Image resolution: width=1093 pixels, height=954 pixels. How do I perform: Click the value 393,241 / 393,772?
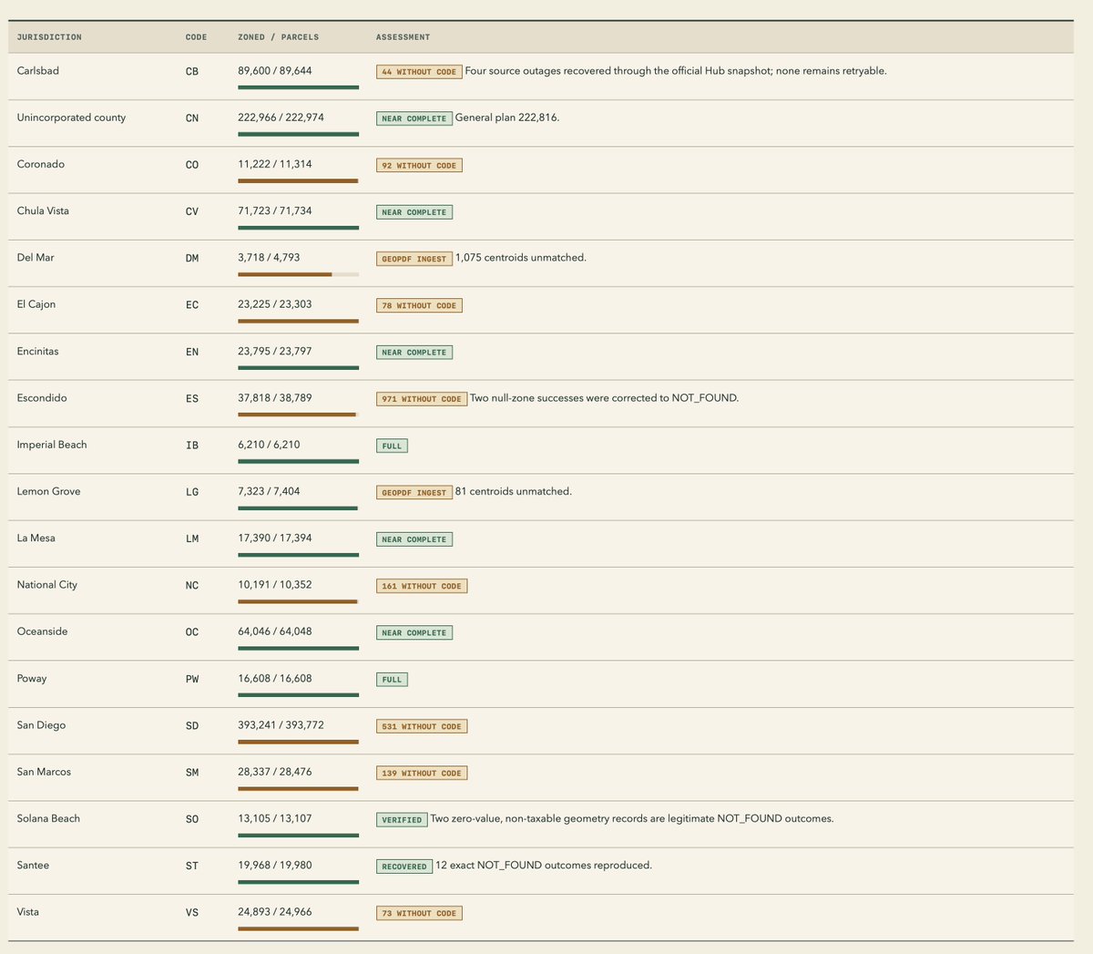coord(281,724)
